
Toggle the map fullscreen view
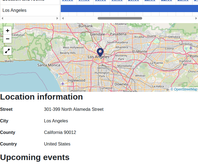(x=7, y=51)
